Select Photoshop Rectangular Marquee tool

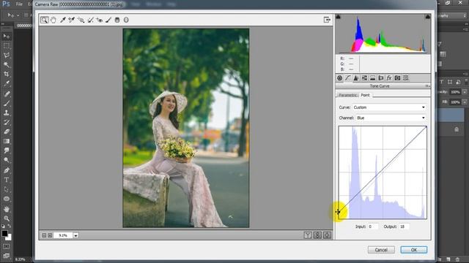point(7,46)
